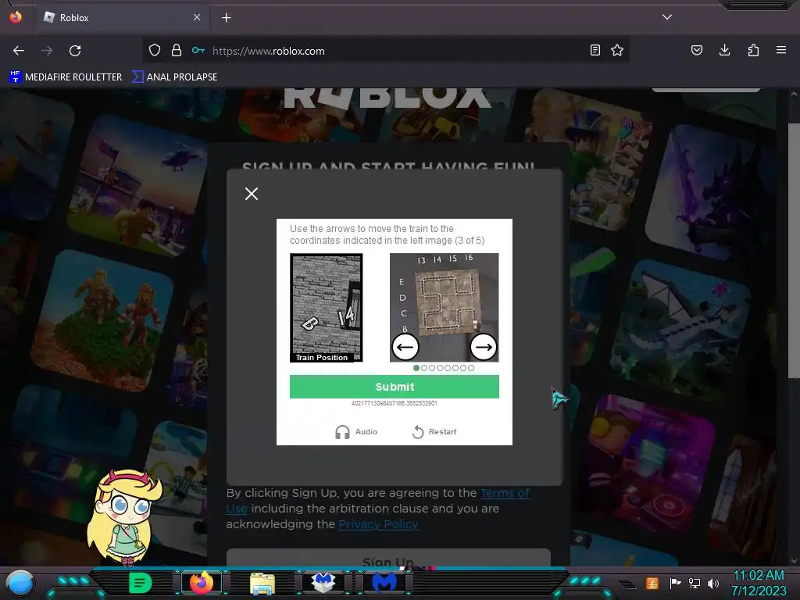Open the Firefox hamburger application menu
This screenshot has width=800, height=600.
point(781,50)
